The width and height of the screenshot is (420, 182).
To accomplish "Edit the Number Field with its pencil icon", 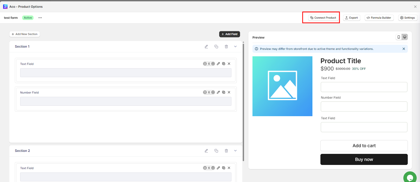I will 218,92.
